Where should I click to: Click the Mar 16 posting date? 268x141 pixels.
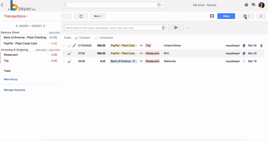tap(252, 61)
